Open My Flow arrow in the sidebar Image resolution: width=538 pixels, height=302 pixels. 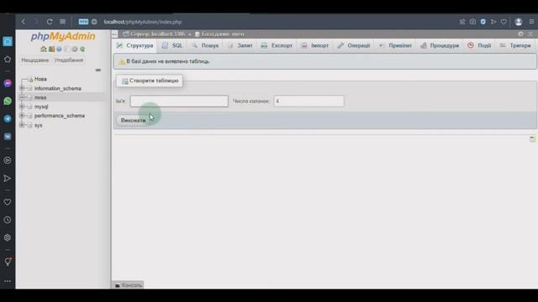point(8,179)
